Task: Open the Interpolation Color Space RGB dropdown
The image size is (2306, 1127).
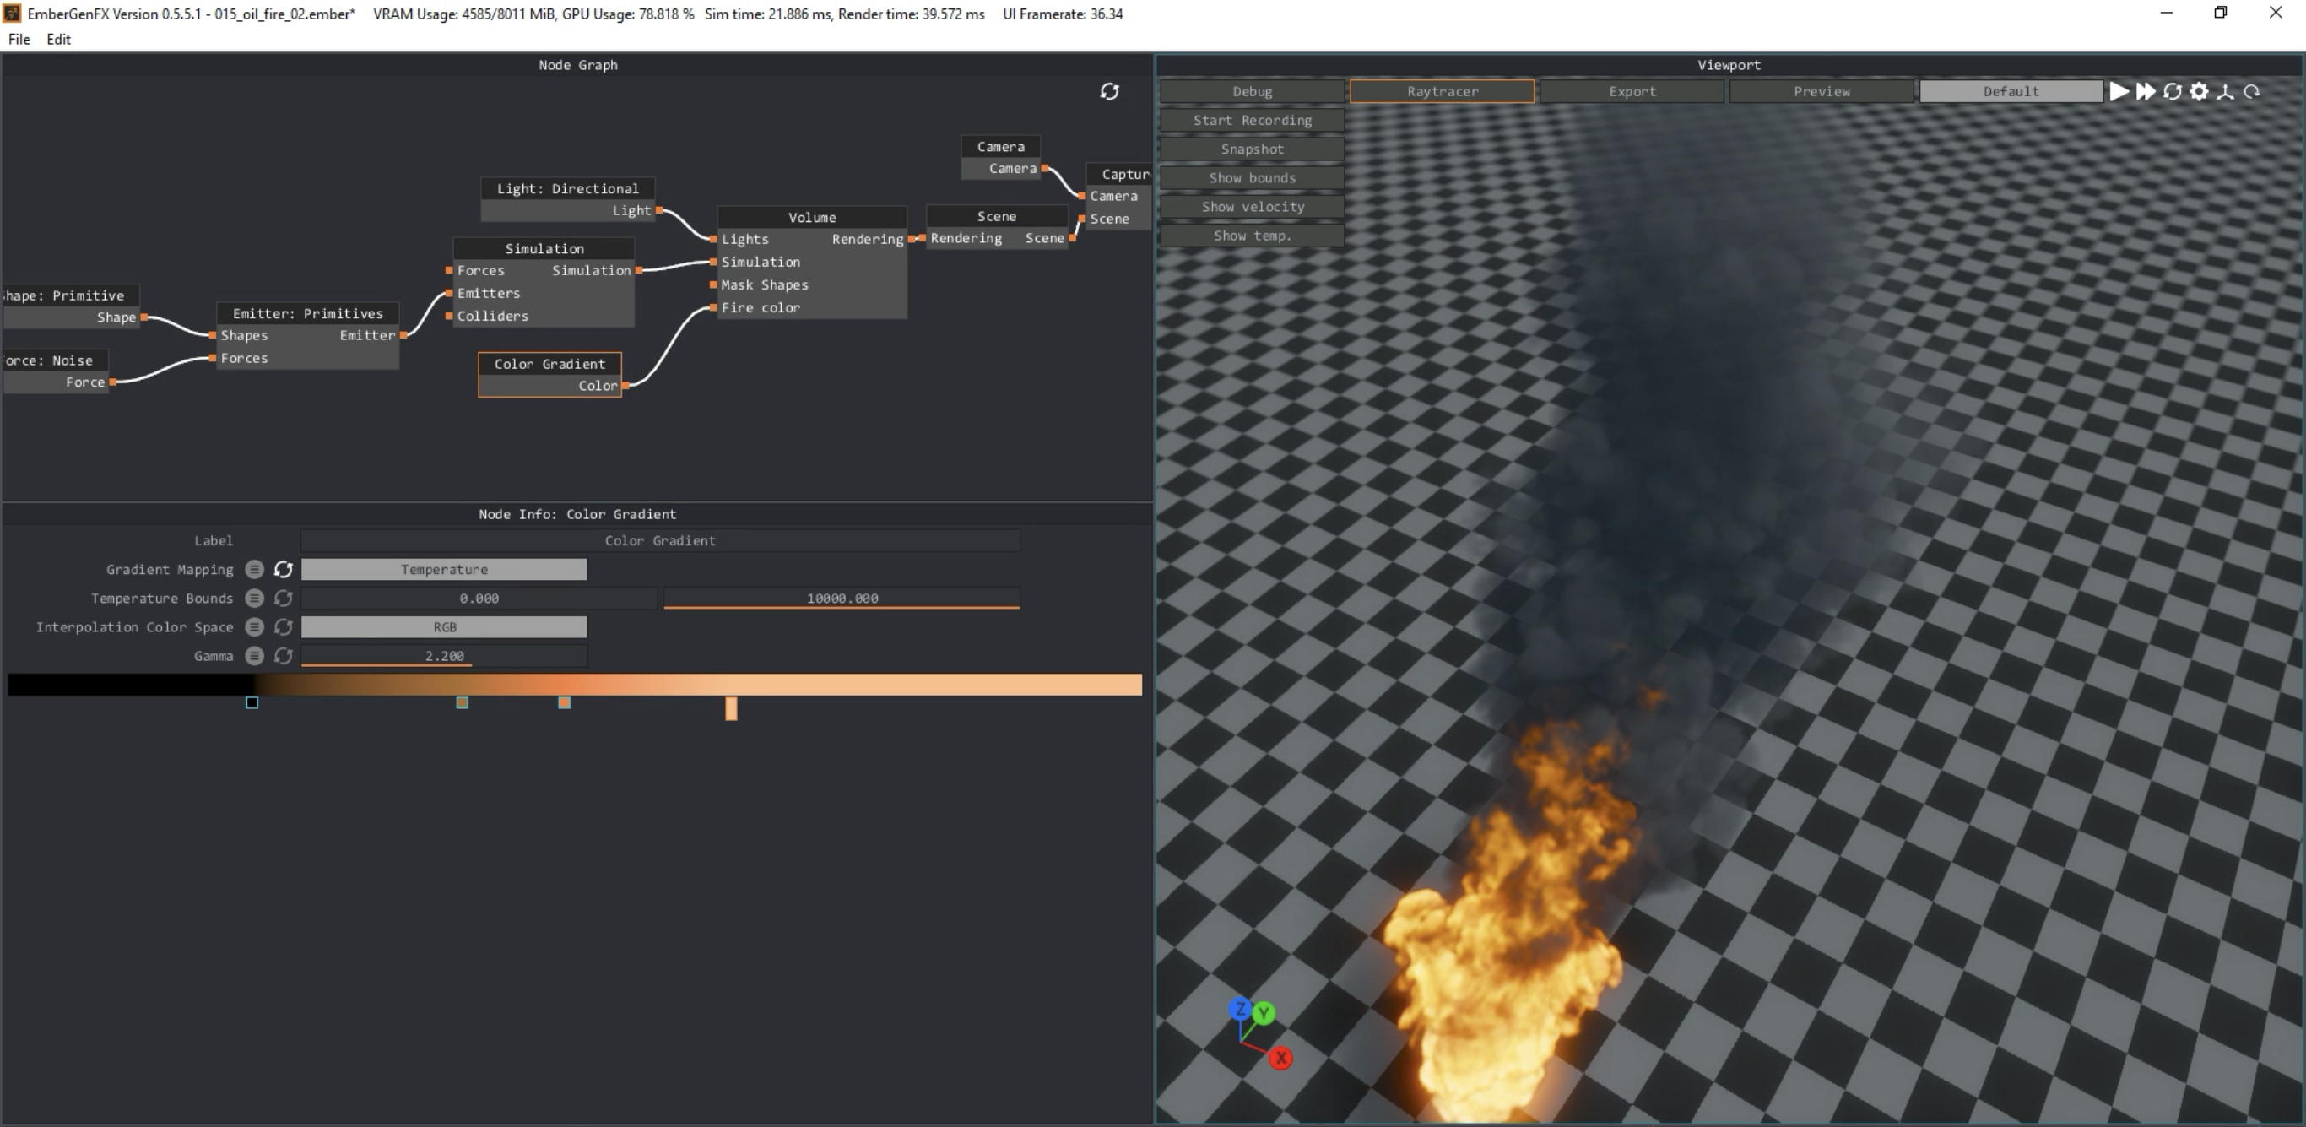Action: point(444,627)
